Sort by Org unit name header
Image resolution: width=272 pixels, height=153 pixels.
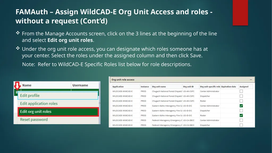167,86
